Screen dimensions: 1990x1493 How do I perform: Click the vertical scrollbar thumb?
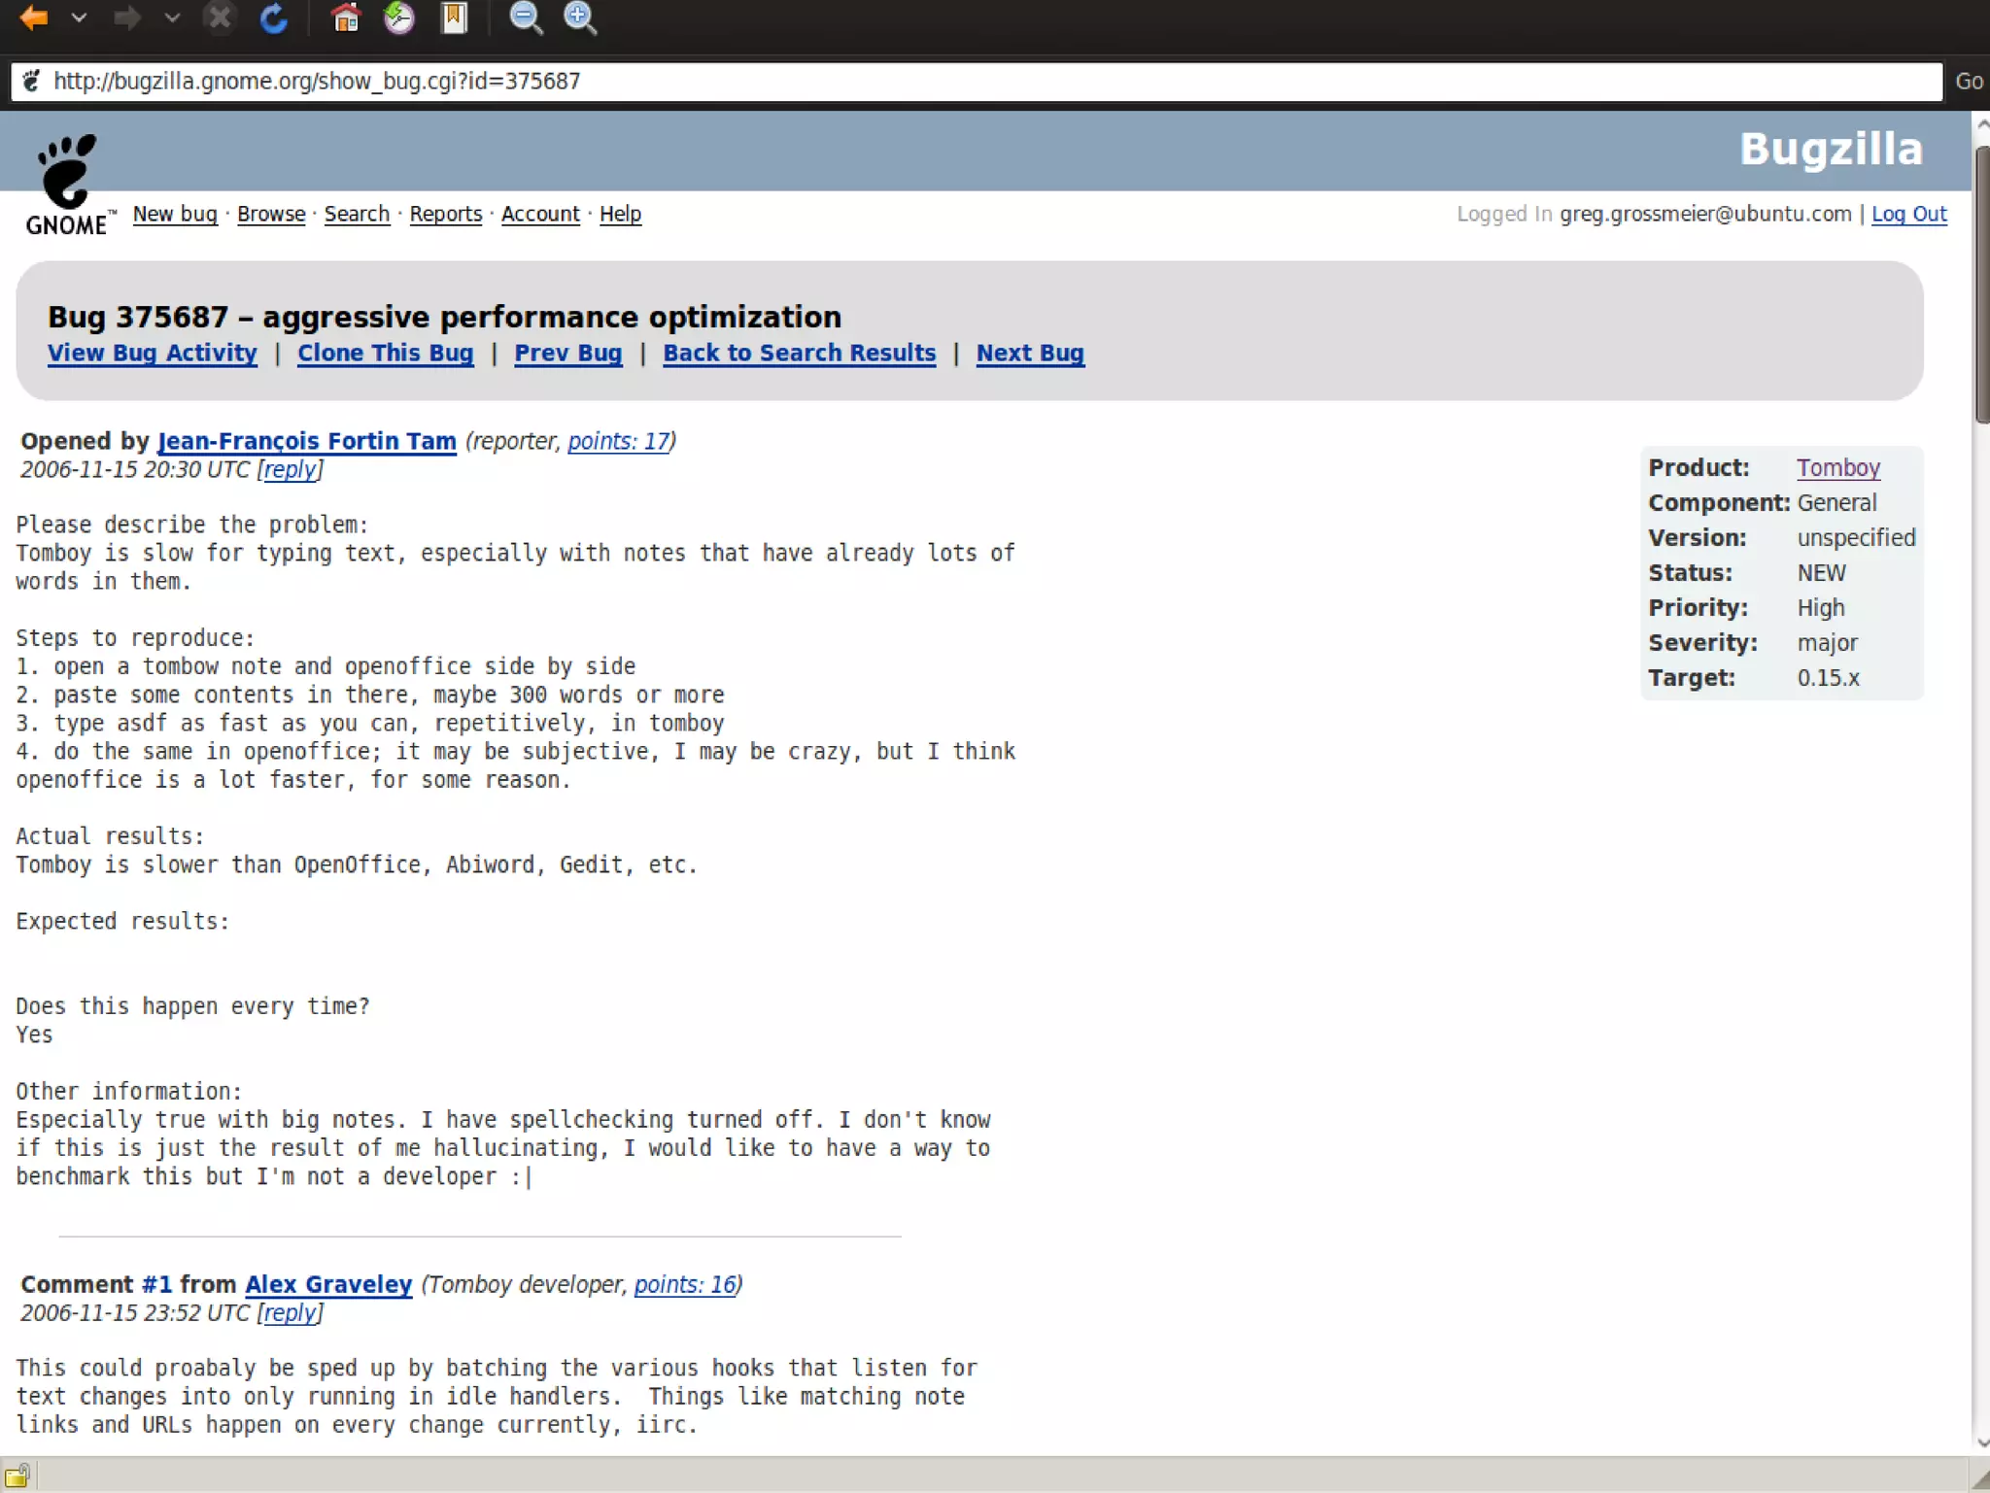[1981, 282]
